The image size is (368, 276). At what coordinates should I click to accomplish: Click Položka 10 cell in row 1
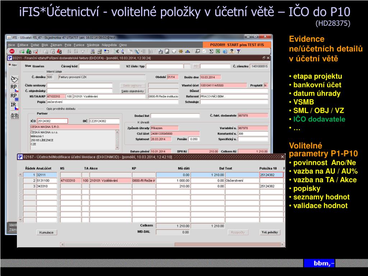click(x=271, y=175)
